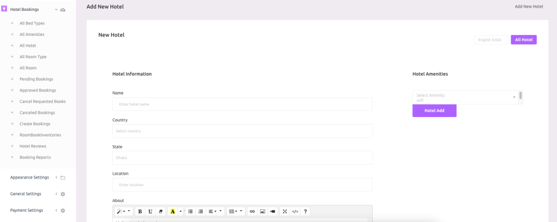This screenshot has width=557, height=222.
Task: Go to Hotel Reviews
Action: coord(33,146)
